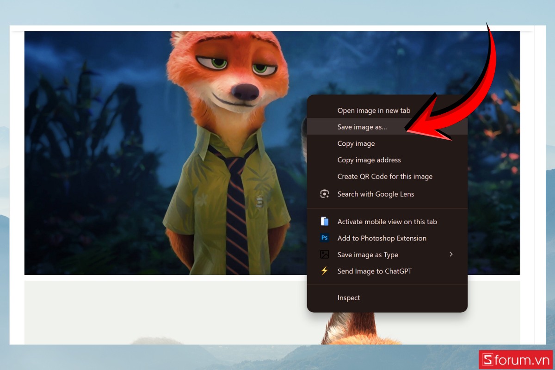This screenshot has height=370, width=555.
Task: Click the Google Lens icon in the context menu
Action: point(325,194)
